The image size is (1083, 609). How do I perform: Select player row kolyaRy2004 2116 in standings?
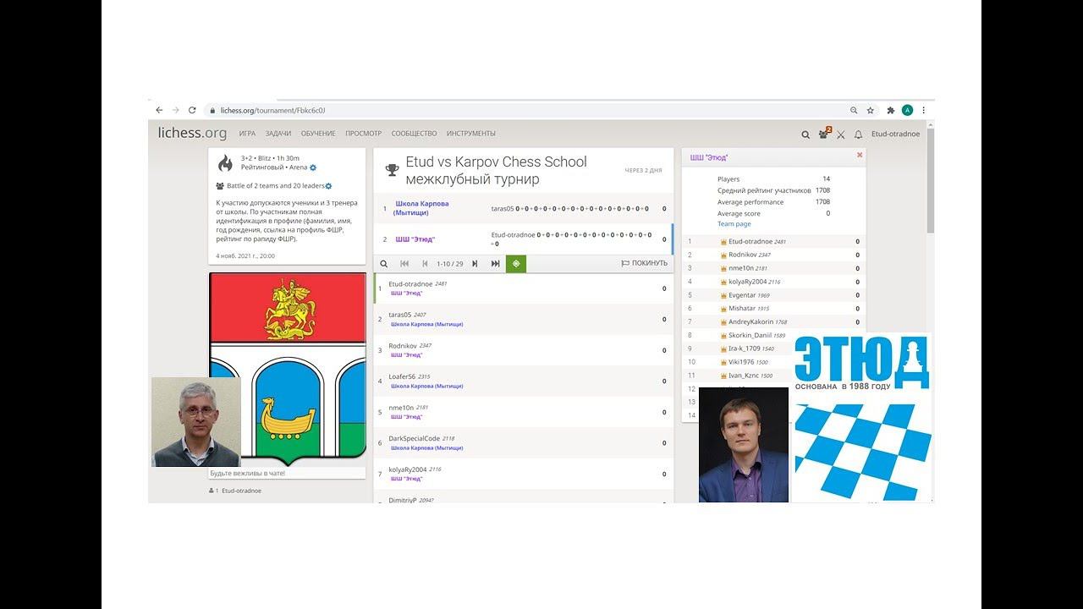coord(523,474)
